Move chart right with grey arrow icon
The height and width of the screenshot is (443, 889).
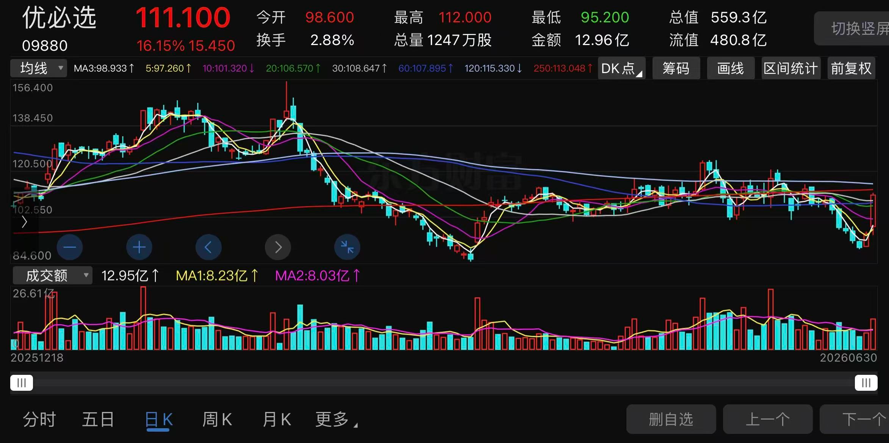pos(278,247)
